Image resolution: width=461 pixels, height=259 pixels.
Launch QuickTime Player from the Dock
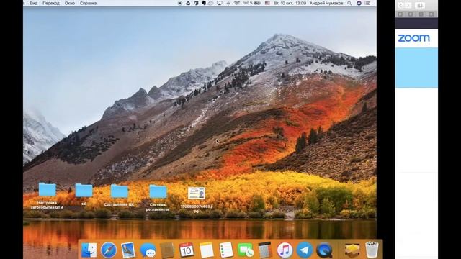pyautogui.click(x=324, y=250)
